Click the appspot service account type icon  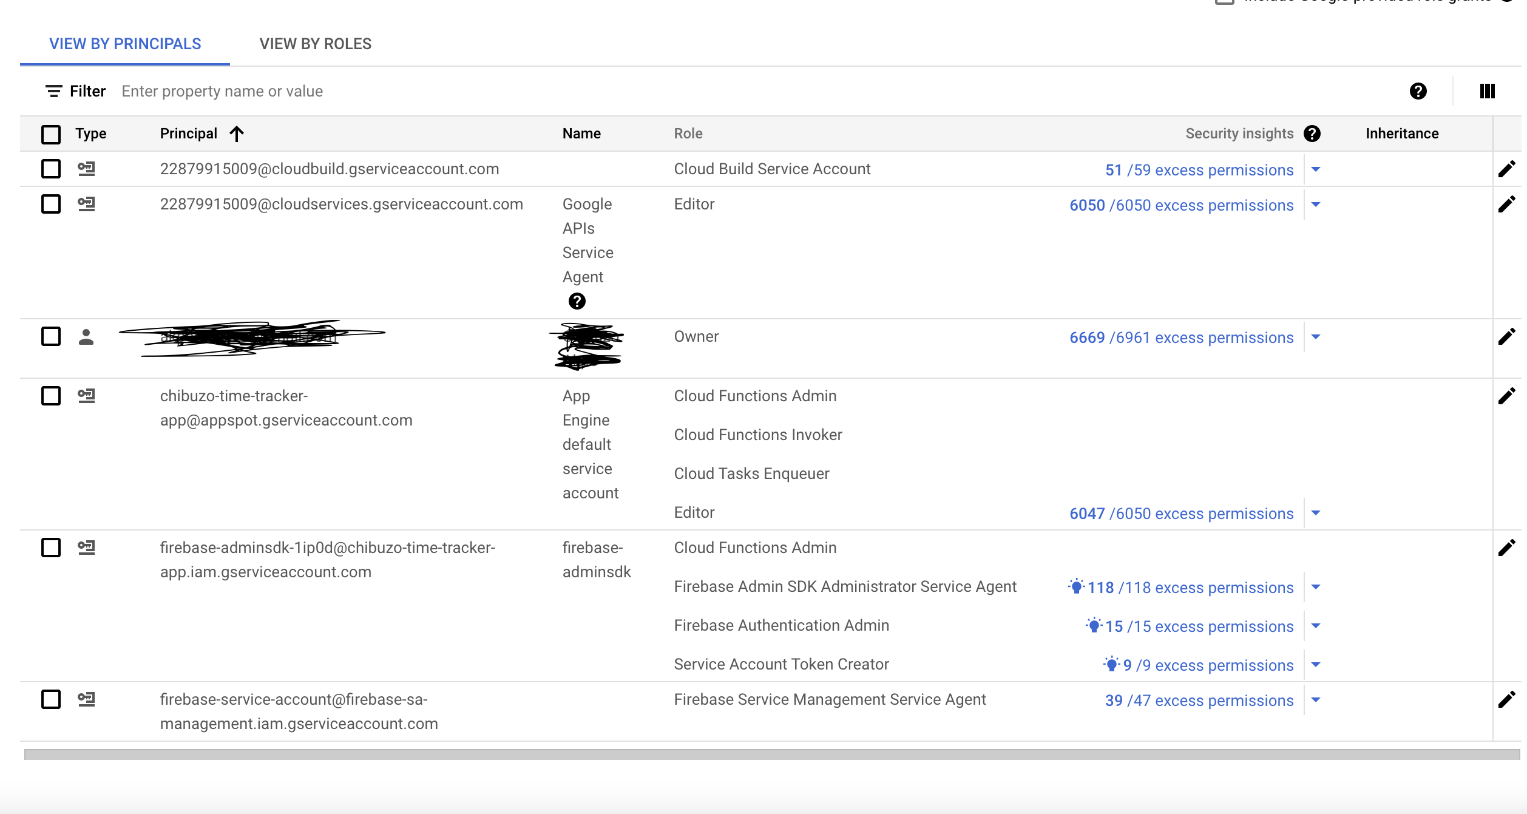pyautogui.click(x=86, y=396)
